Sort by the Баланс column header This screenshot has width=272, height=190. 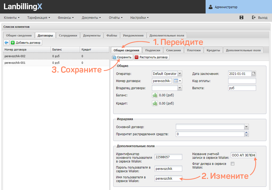65,49
